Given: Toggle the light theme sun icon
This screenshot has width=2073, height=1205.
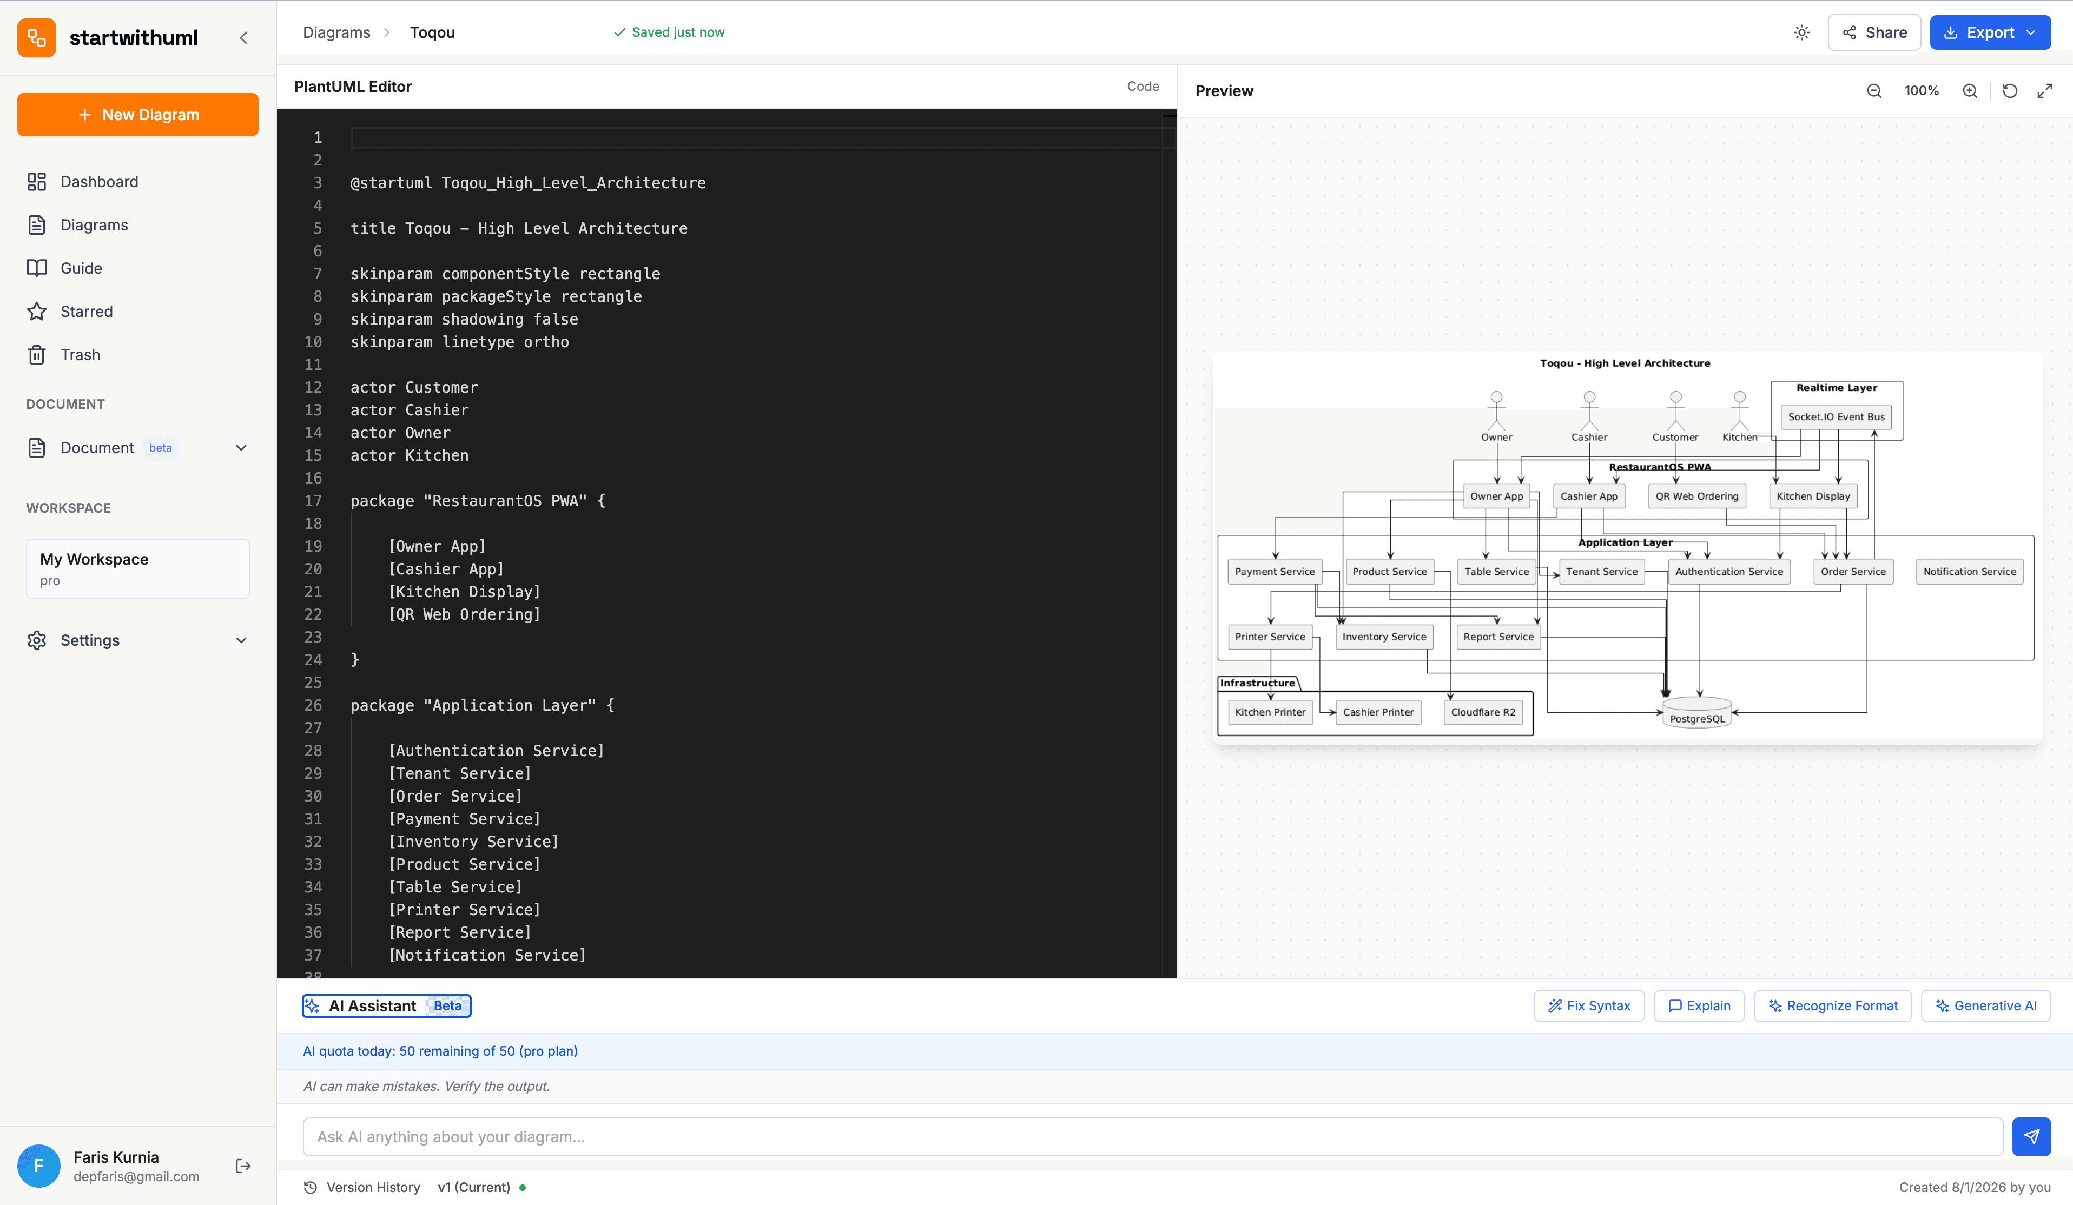Looking at the screenshot, I should click(1801, 32).
